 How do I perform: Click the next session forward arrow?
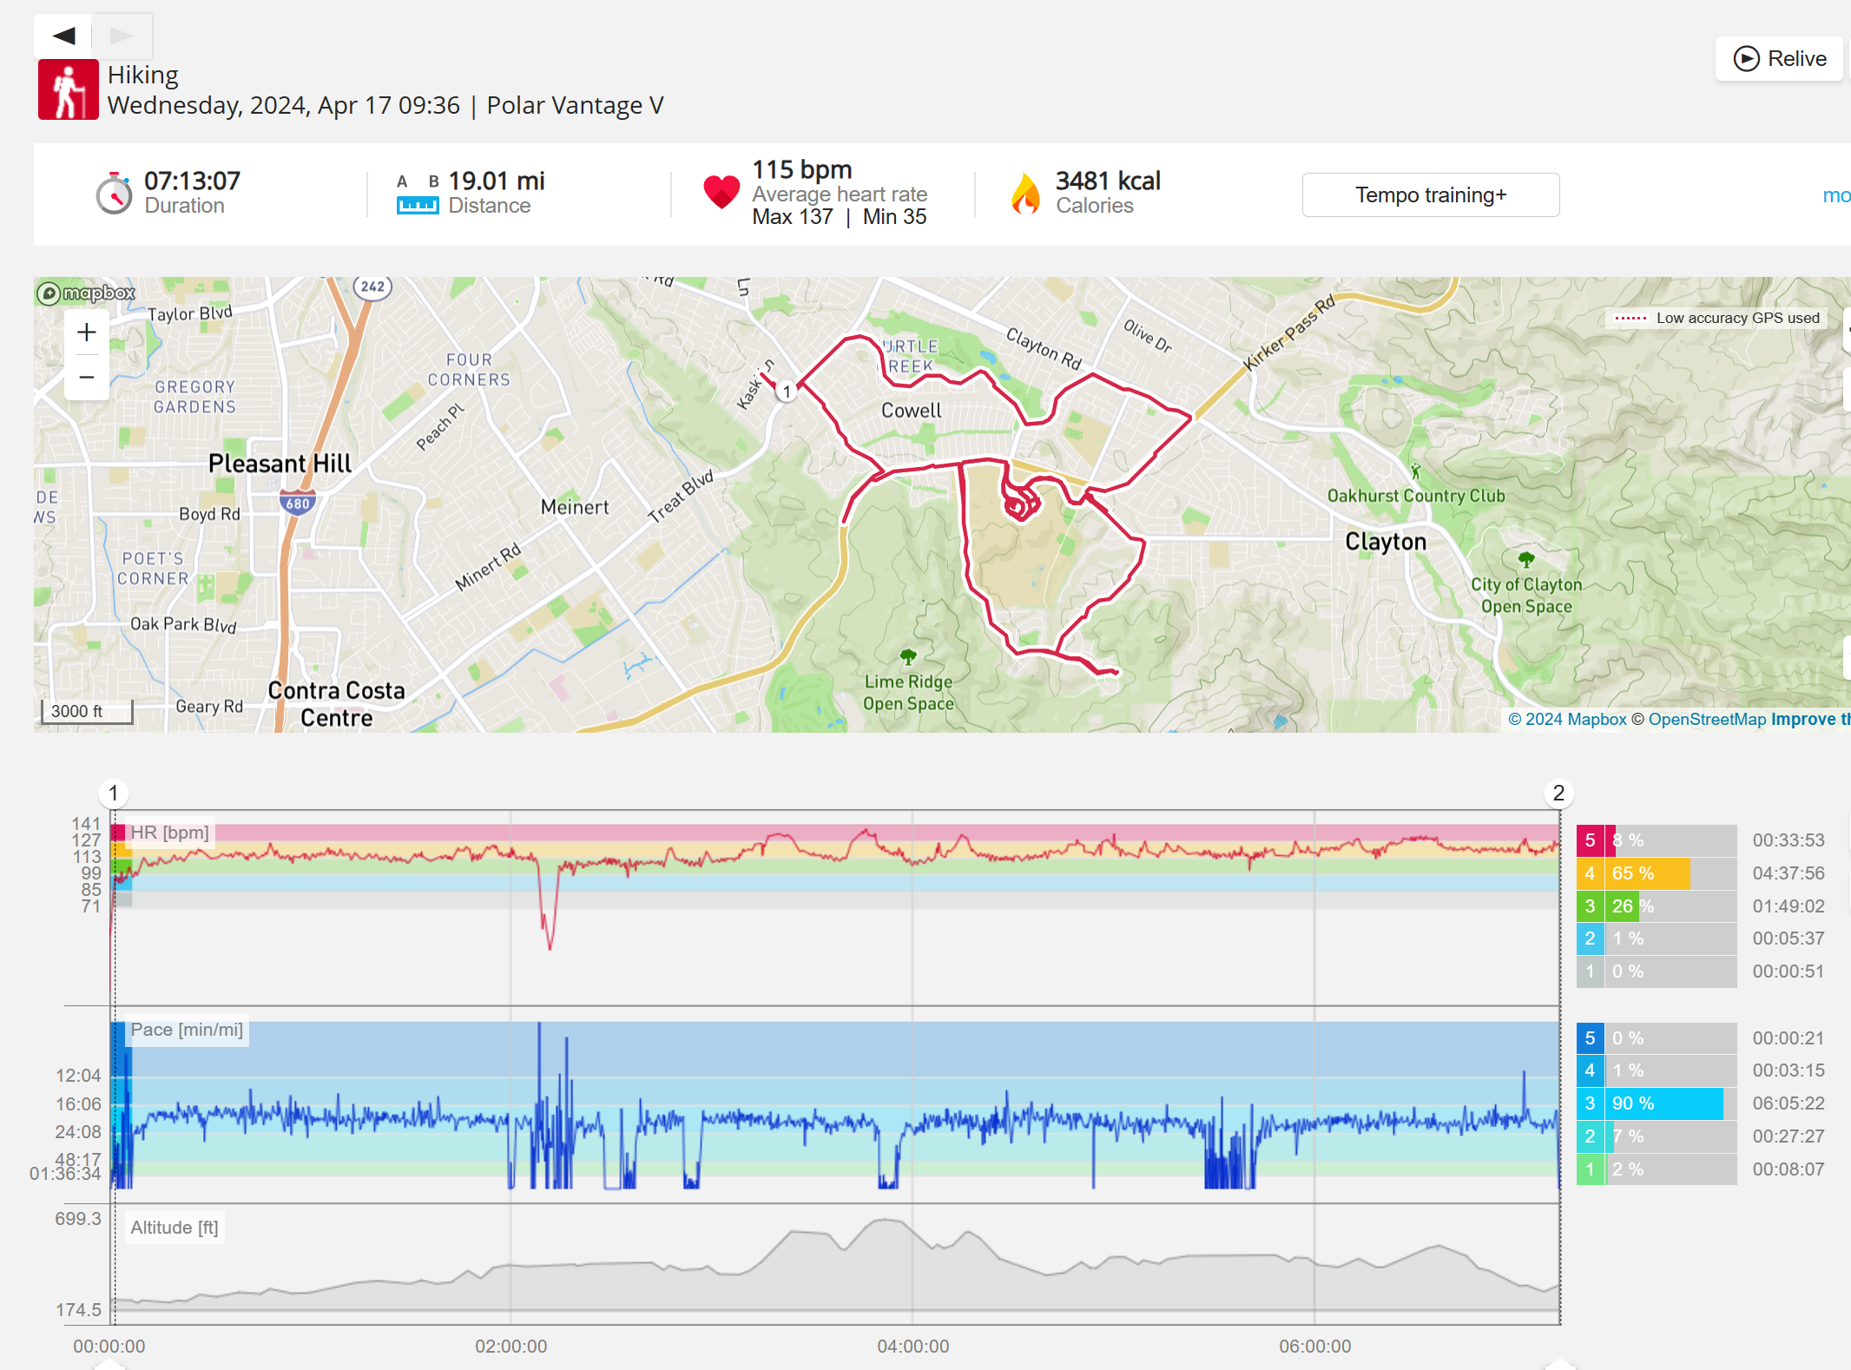click(122, 36)
